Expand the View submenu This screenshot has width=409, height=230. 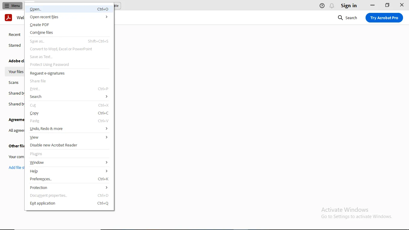[34, 137]
